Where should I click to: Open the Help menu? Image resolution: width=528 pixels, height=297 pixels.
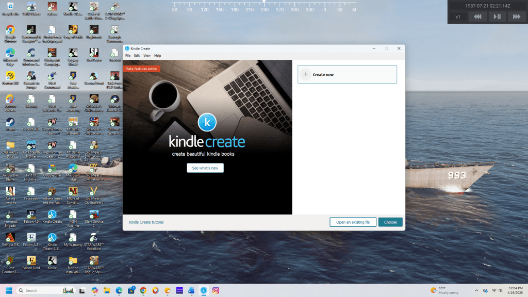(x=158, y=56)
